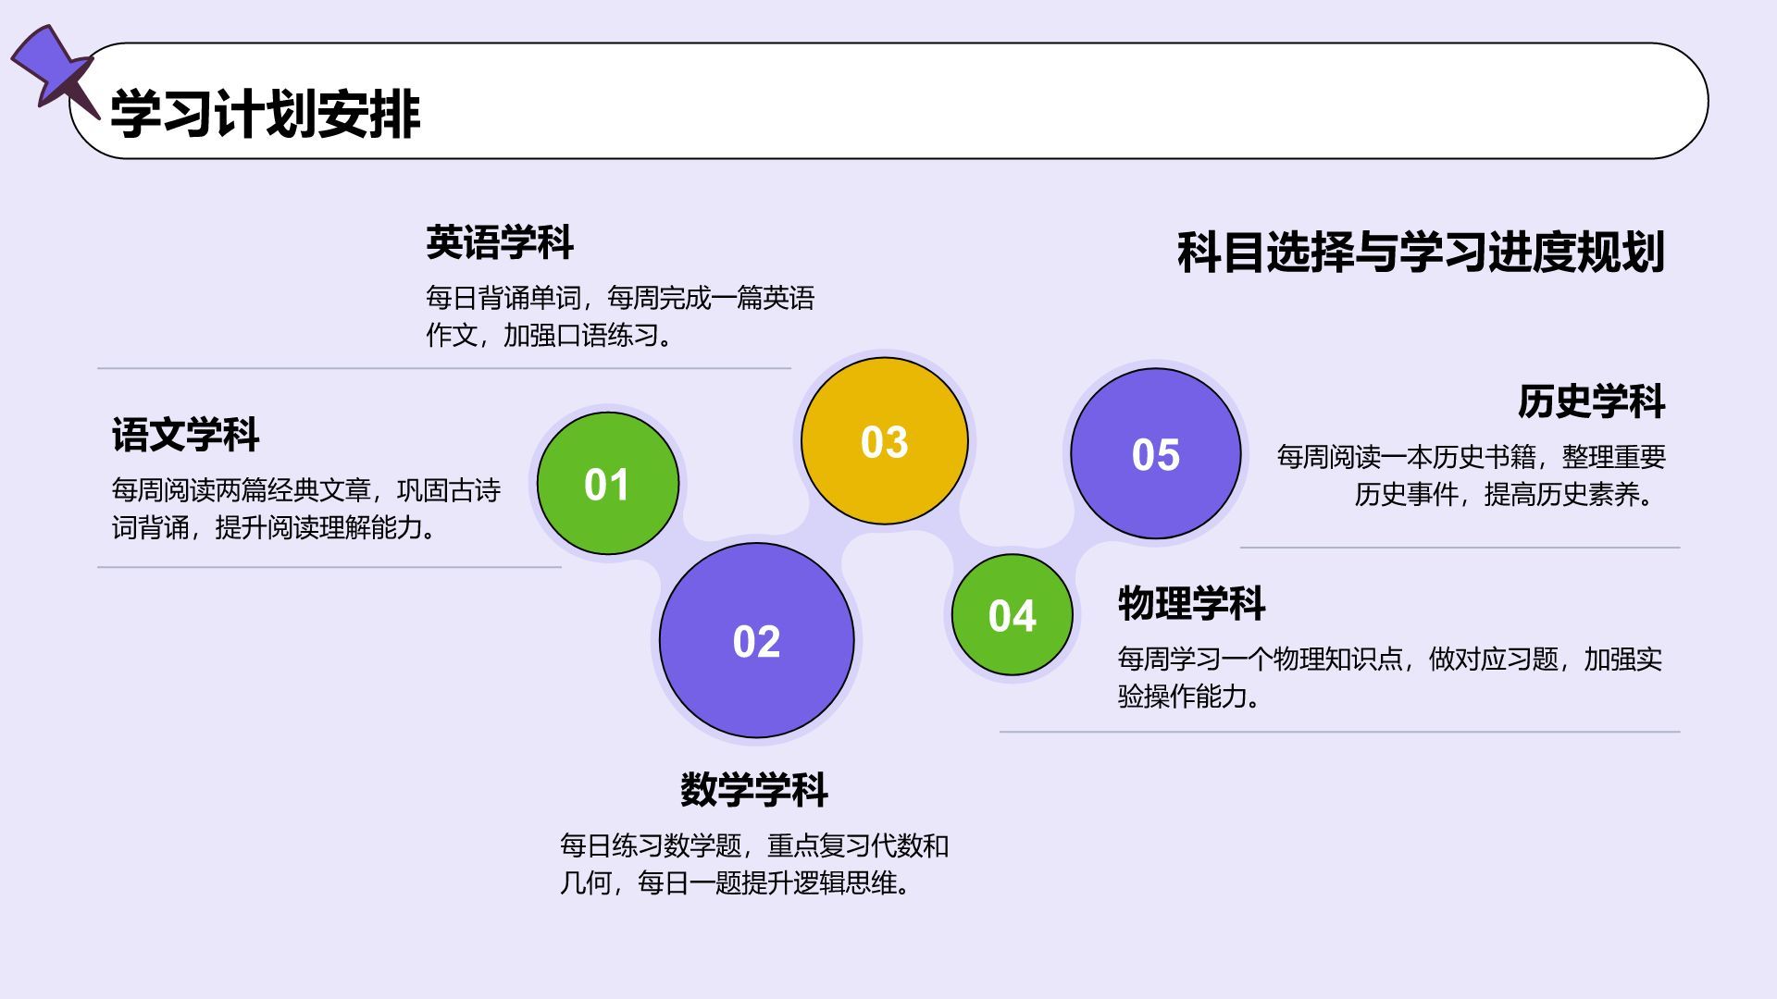
Task: Click the 语文学科 heading
Action: pyautogui.click(x=185, y=435)
